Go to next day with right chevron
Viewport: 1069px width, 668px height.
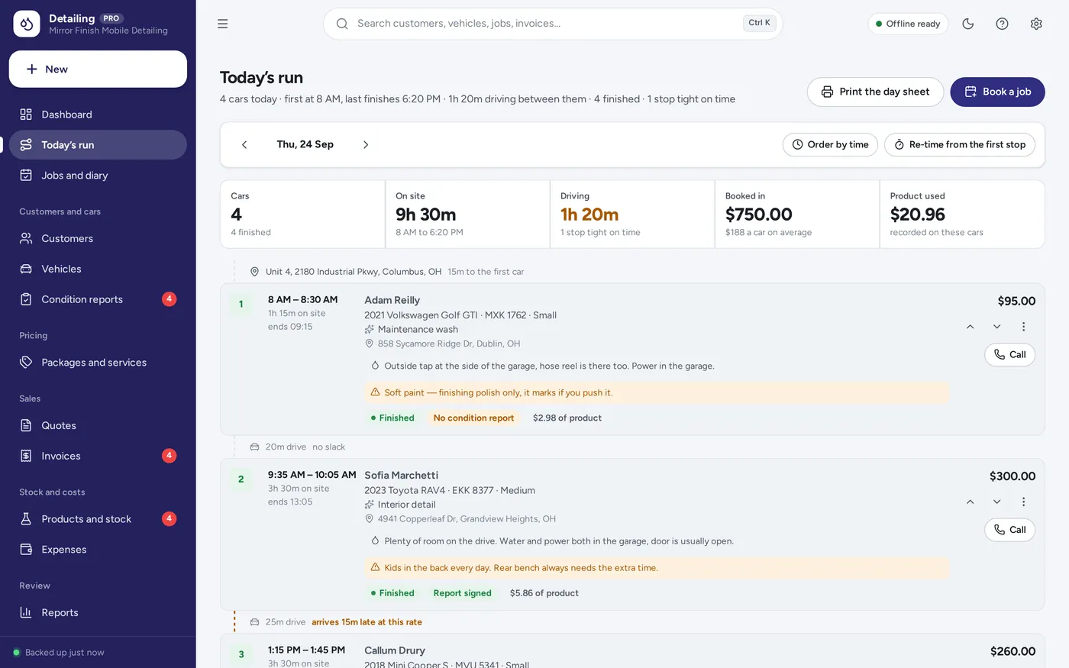(x=366, y=144)
